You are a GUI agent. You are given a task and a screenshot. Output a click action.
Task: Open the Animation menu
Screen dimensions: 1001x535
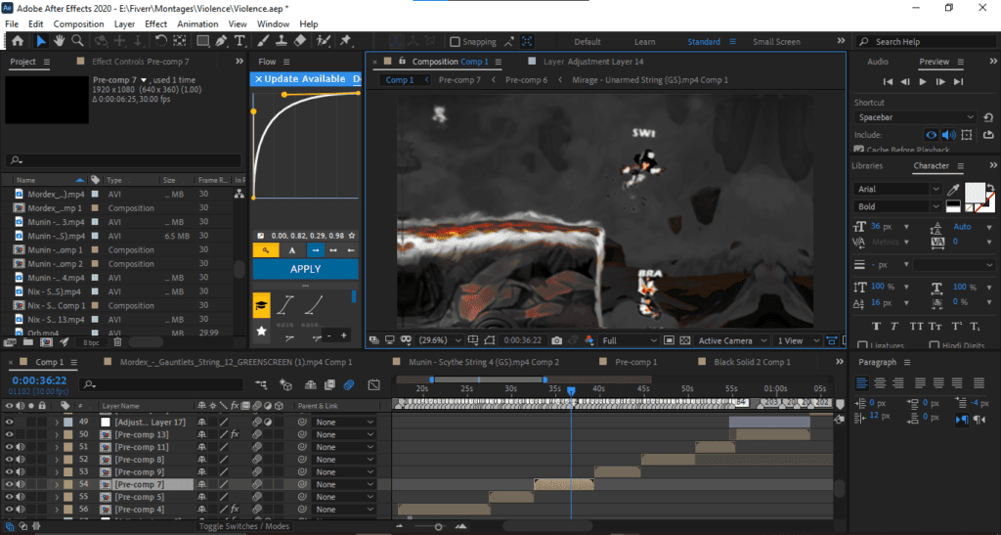point(197,23)
